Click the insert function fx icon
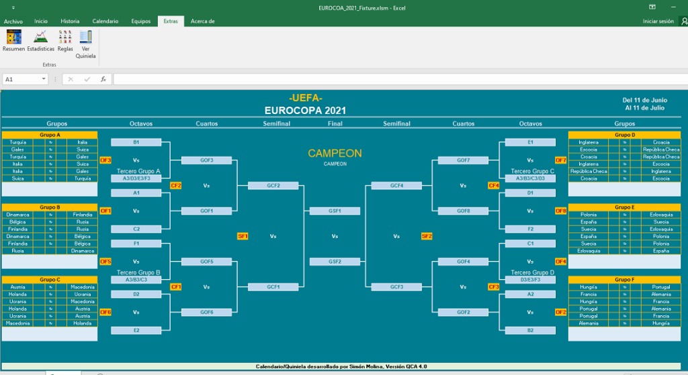 (x=103, y=79)
